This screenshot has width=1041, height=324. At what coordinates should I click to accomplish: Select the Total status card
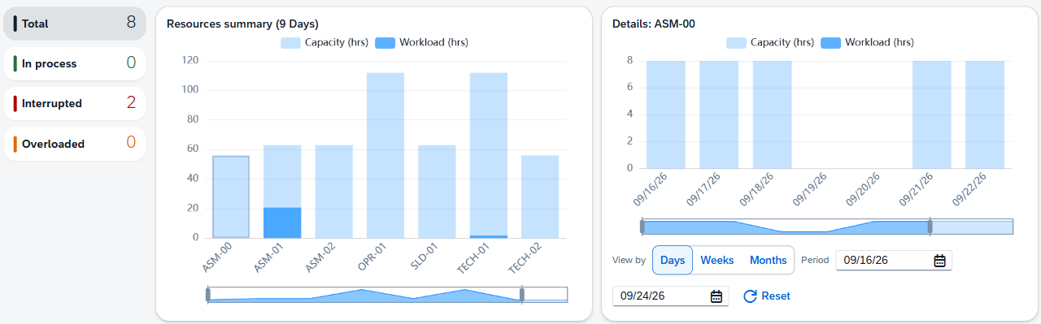click(75, 24)
